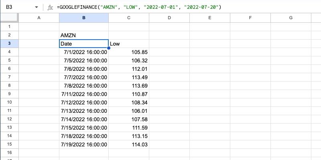
Task: Click the 7/8/2022 16:00:00 date cell
Action: [83, 86]
